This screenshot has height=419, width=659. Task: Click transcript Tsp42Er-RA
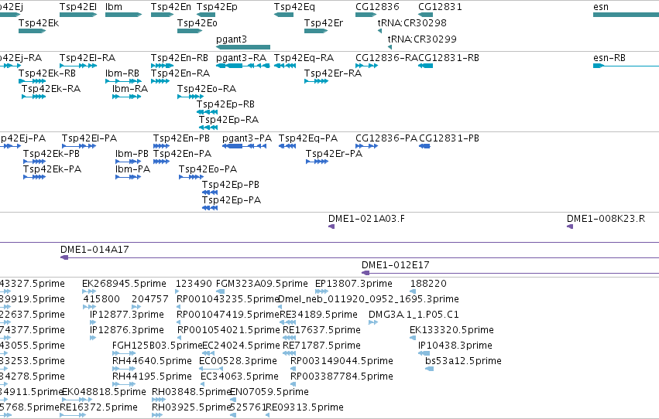(316, 81)
